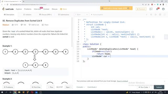The width and height of the screenshot is (168, 94).
Task: Open the Contest nav item
Action: click(46, 9)
